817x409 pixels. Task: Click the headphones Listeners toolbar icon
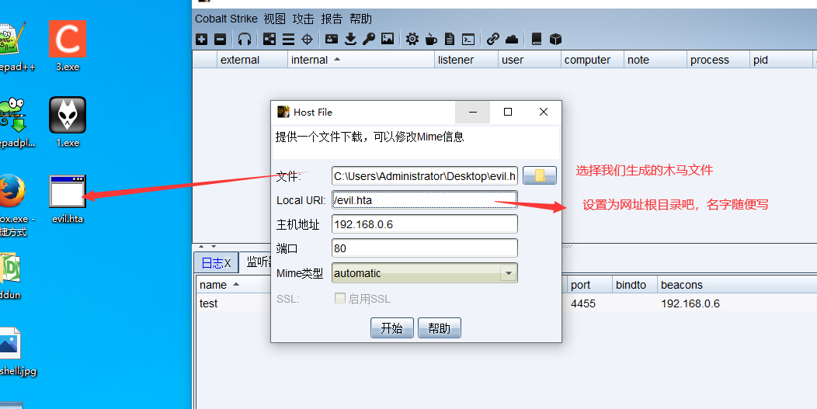coord(245,39)
